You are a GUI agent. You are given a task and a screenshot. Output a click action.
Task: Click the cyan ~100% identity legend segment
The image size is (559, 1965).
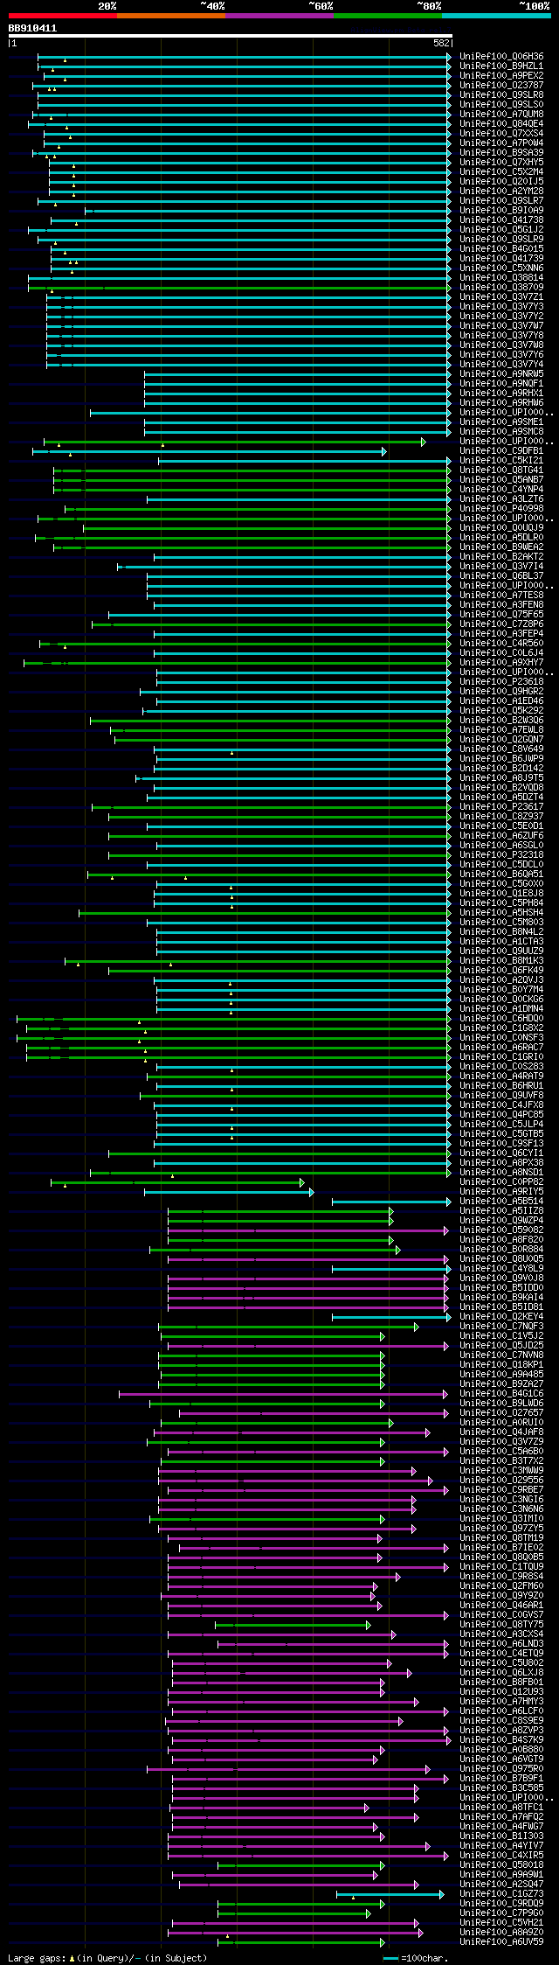[496, 16]
